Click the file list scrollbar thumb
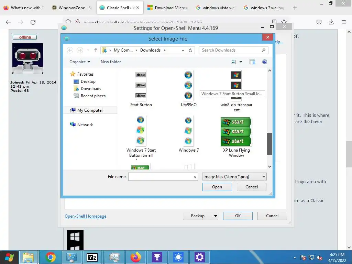352x264 pixels. point(269,144)
